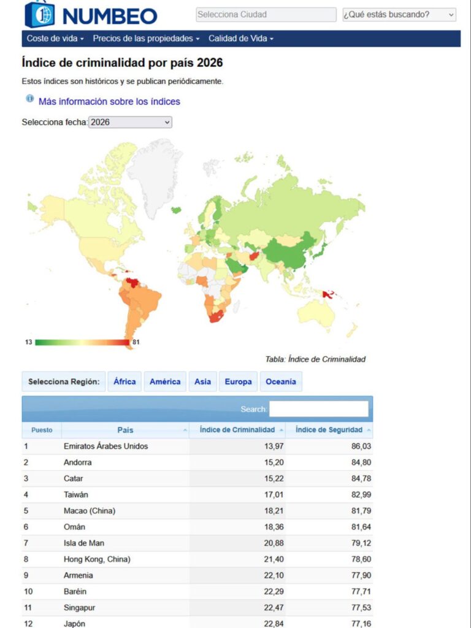Click the blue info icon
471x628 pixels.
[29, 99]
